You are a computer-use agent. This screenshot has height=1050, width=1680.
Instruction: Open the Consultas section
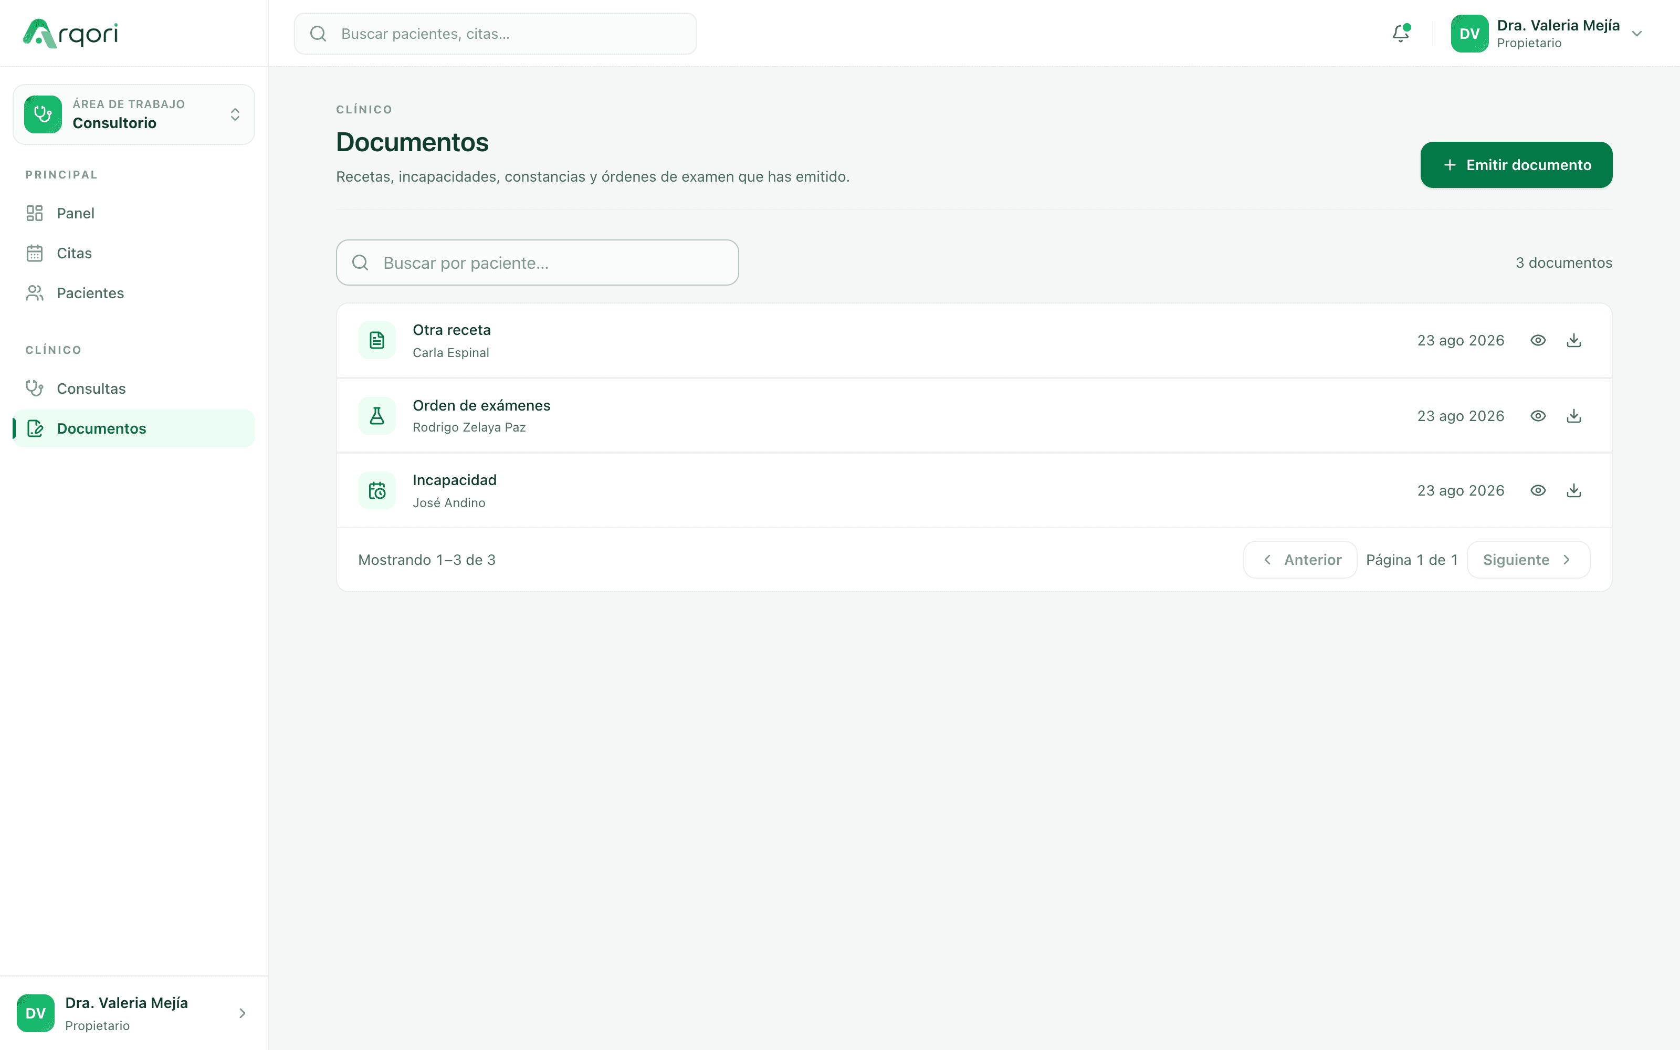134,389
